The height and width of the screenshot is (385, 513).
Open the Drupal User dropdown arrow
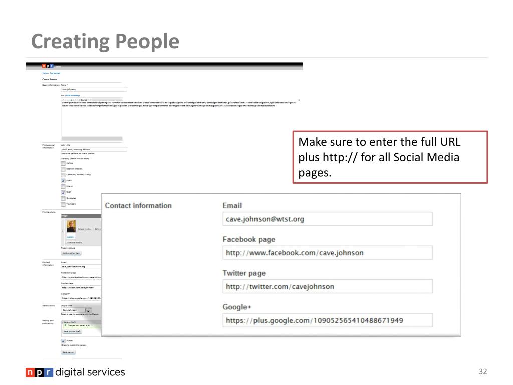(x=88, y=310)
